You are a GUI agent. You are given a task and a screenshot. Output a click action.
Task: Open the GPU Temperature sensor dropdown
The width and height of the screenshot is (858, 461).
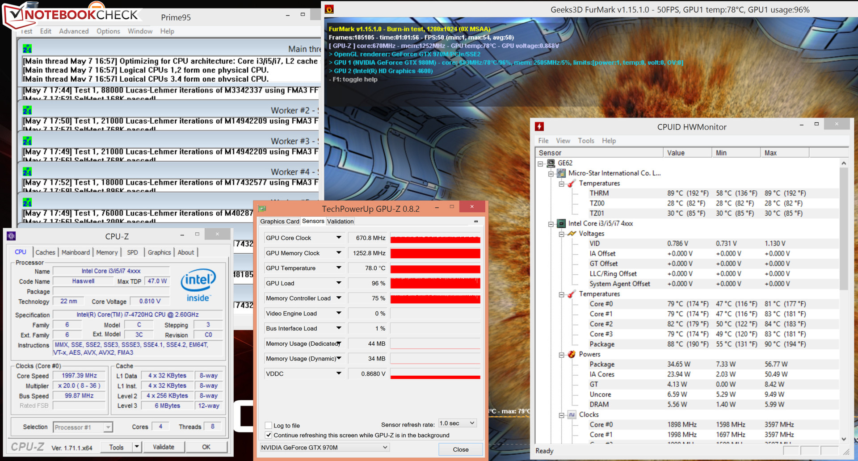point(339,268)
